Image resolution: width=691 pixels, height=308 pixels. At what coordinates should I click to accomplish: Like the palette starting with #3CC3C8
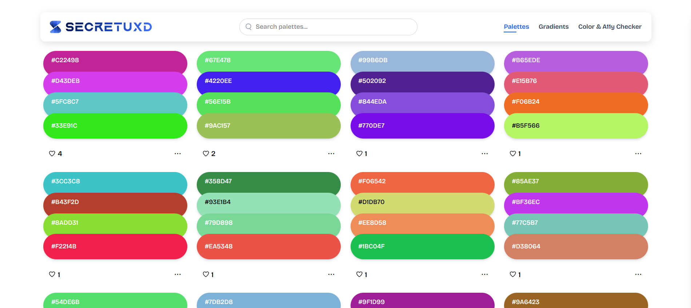pos(52,275)
